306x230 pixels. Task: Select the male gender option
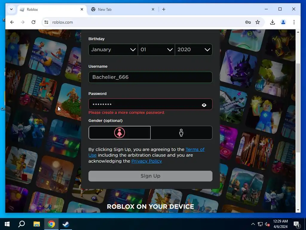tap(181, 133)
